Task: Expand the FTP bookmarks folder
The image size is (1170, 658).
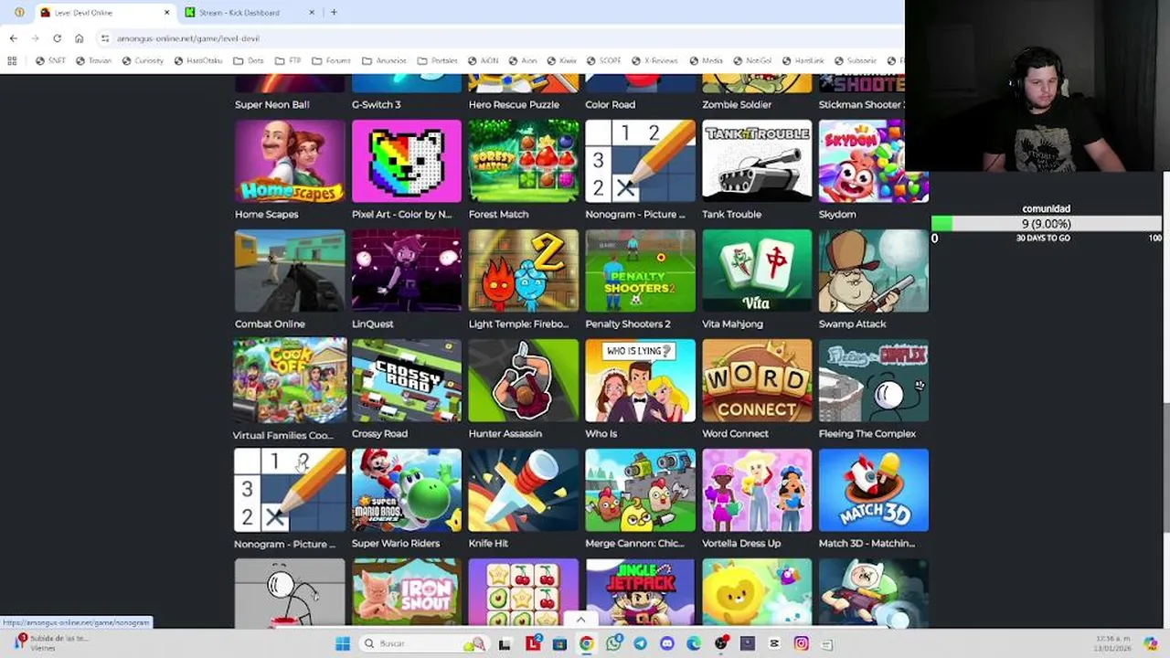Action: pyautogui.click(x=288, y=61)
